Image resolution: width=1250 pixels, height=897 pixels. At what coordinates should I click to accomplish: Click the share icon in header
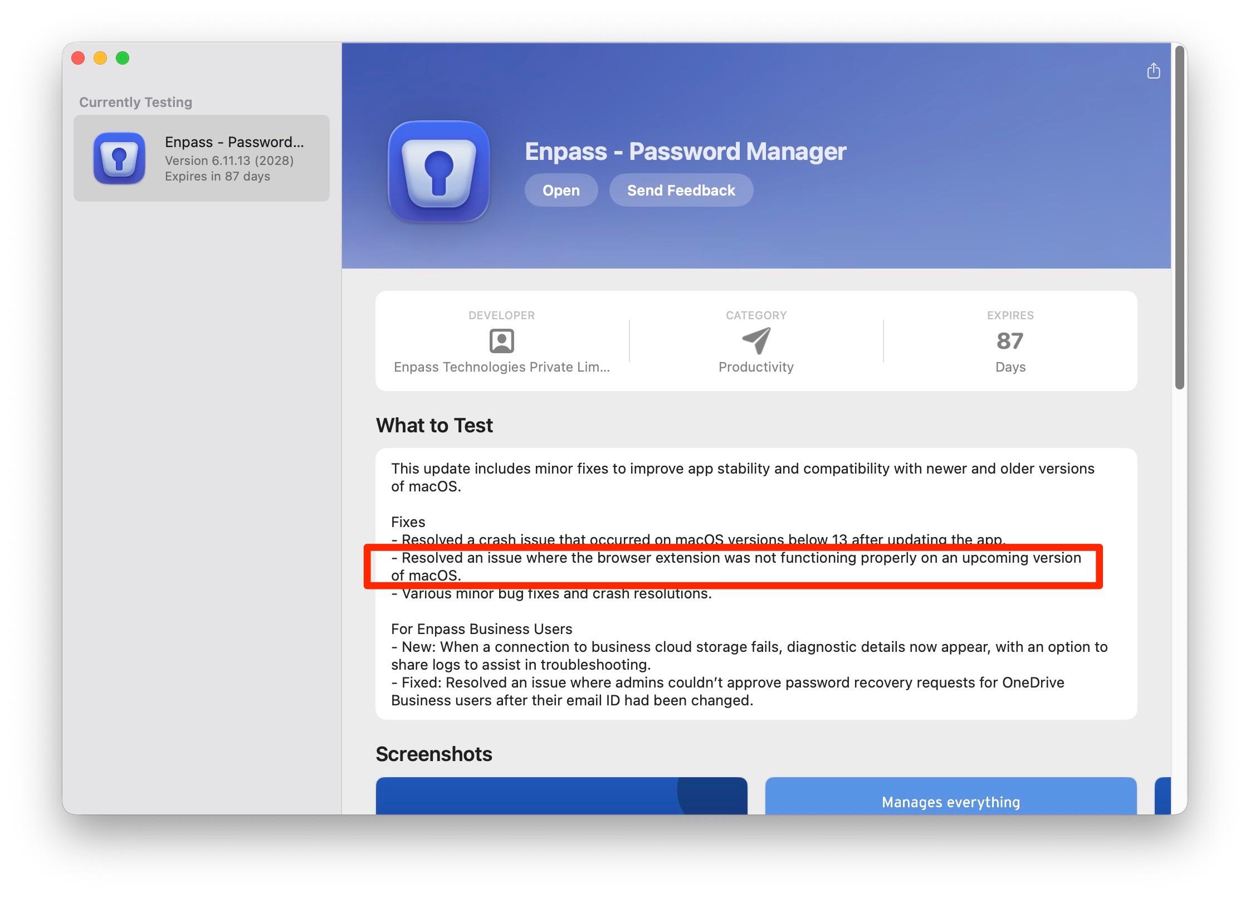pyautogui.click(x=1153, y=71)
